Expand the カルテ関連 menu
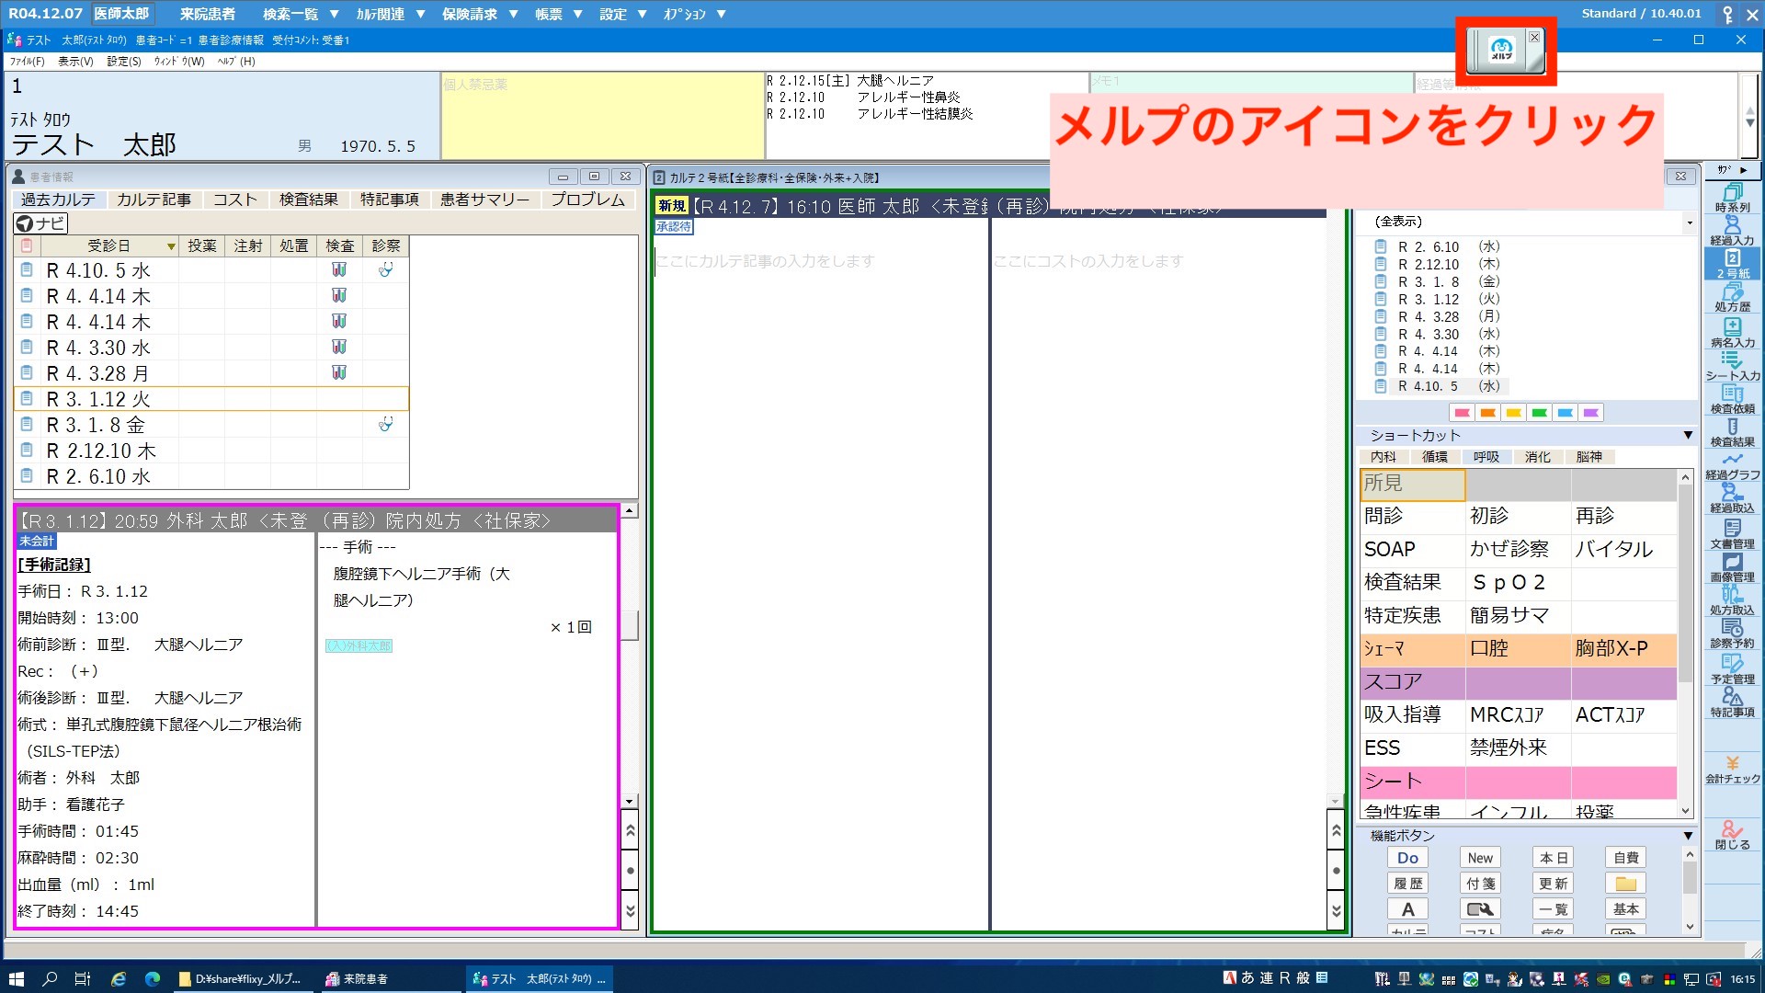This screenshot has height=993, width=1765. [x=391, y=14]
